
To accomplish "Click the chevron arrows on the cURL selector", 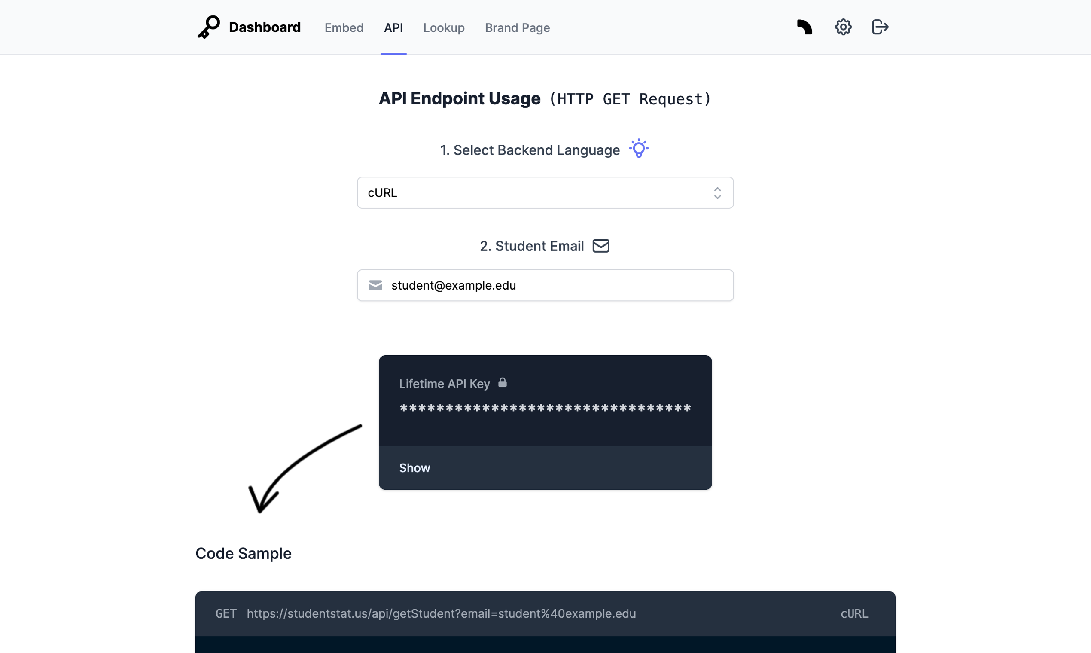I will coord(717,193).
